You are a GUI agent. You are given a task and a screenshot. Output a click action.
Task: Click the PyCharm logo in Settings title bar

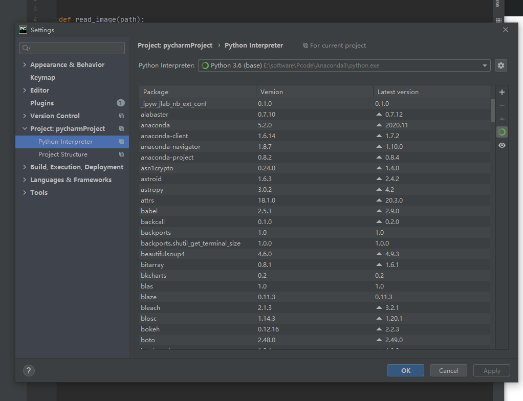pos(23,30)
